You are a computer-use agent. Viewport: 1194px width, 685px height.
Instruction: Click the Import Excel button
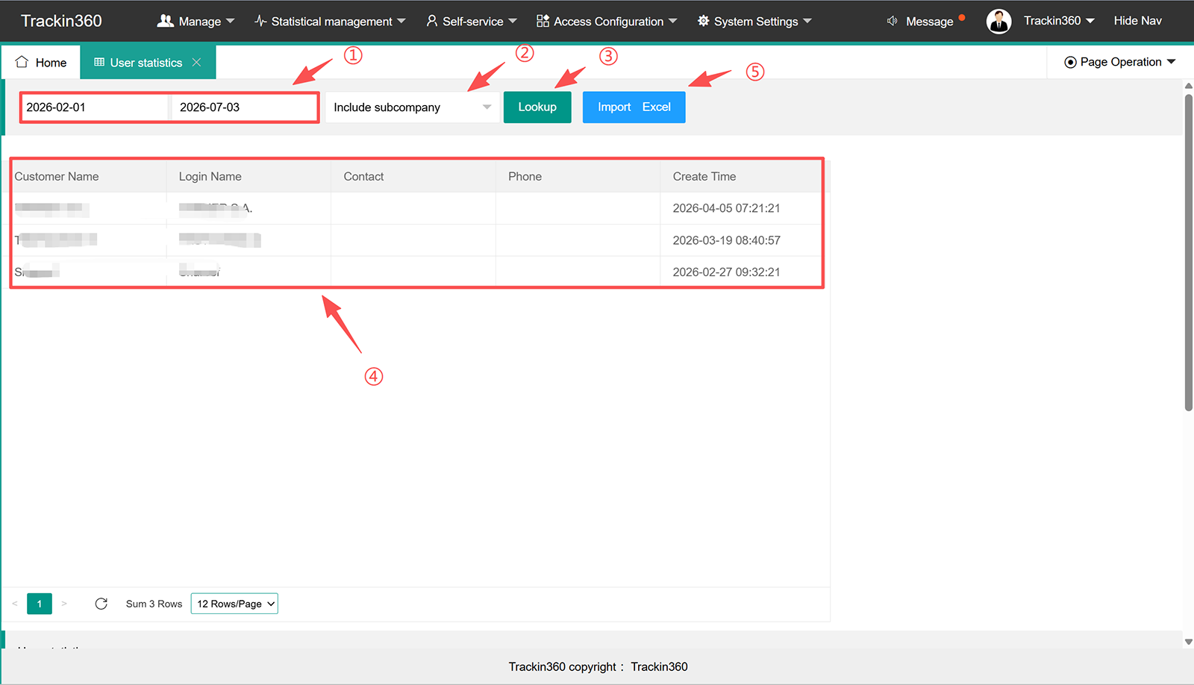(634, 107)
